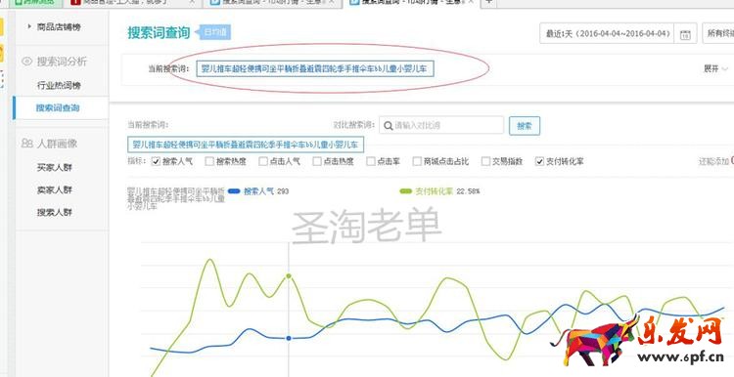This screenshot has width=734, height=377.
Task: Click the eye icon beside 搜索词分析
Action: point(27,62)
